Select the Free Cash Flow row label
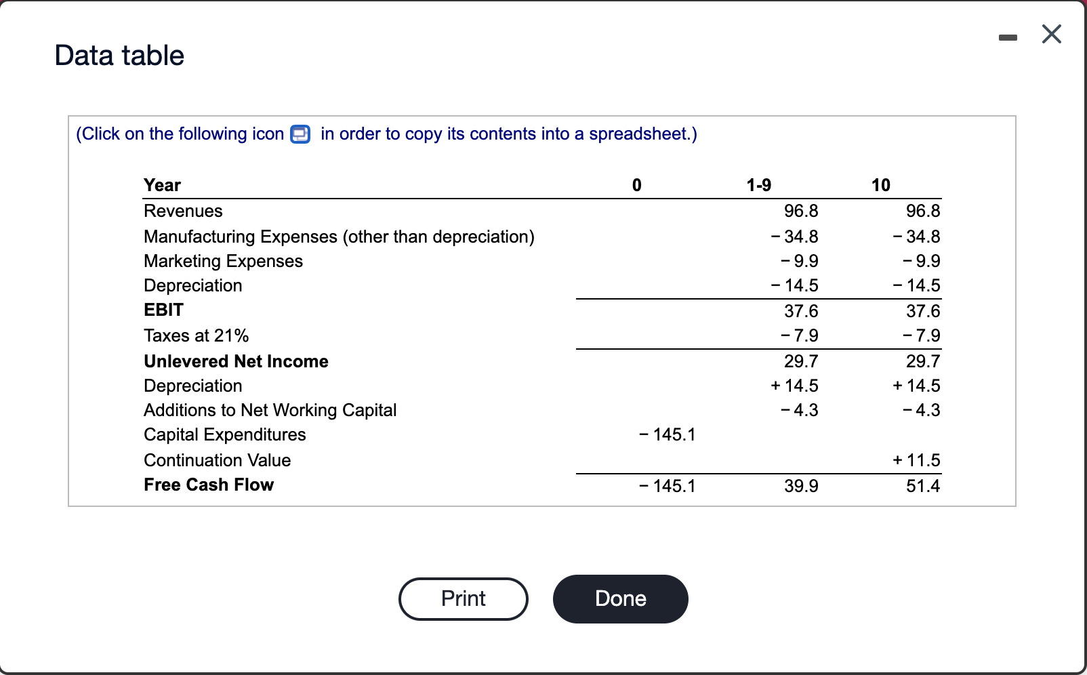The width and height of the screenshot is (1087, 675). coord(208,485)
